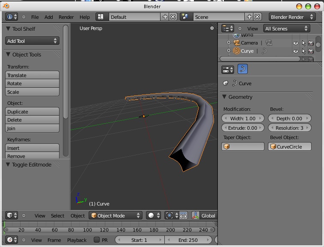Open the Add Tool dropdown

[32, 41]
